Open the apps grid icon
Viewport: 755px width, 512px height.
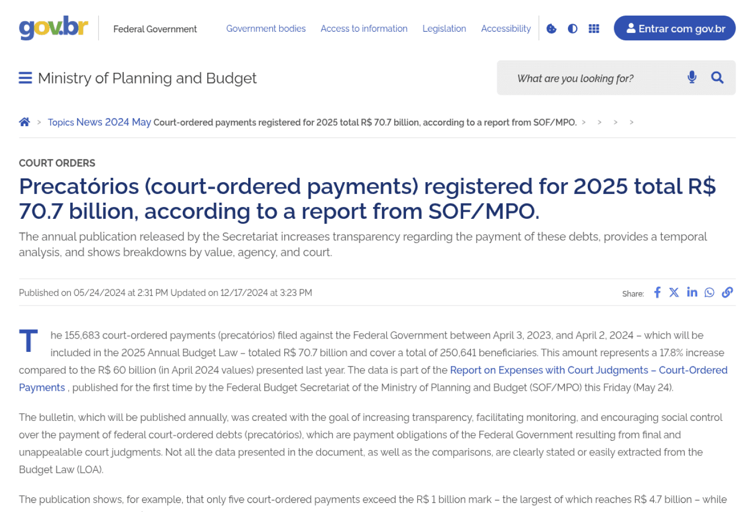click(x=594, y=28)
